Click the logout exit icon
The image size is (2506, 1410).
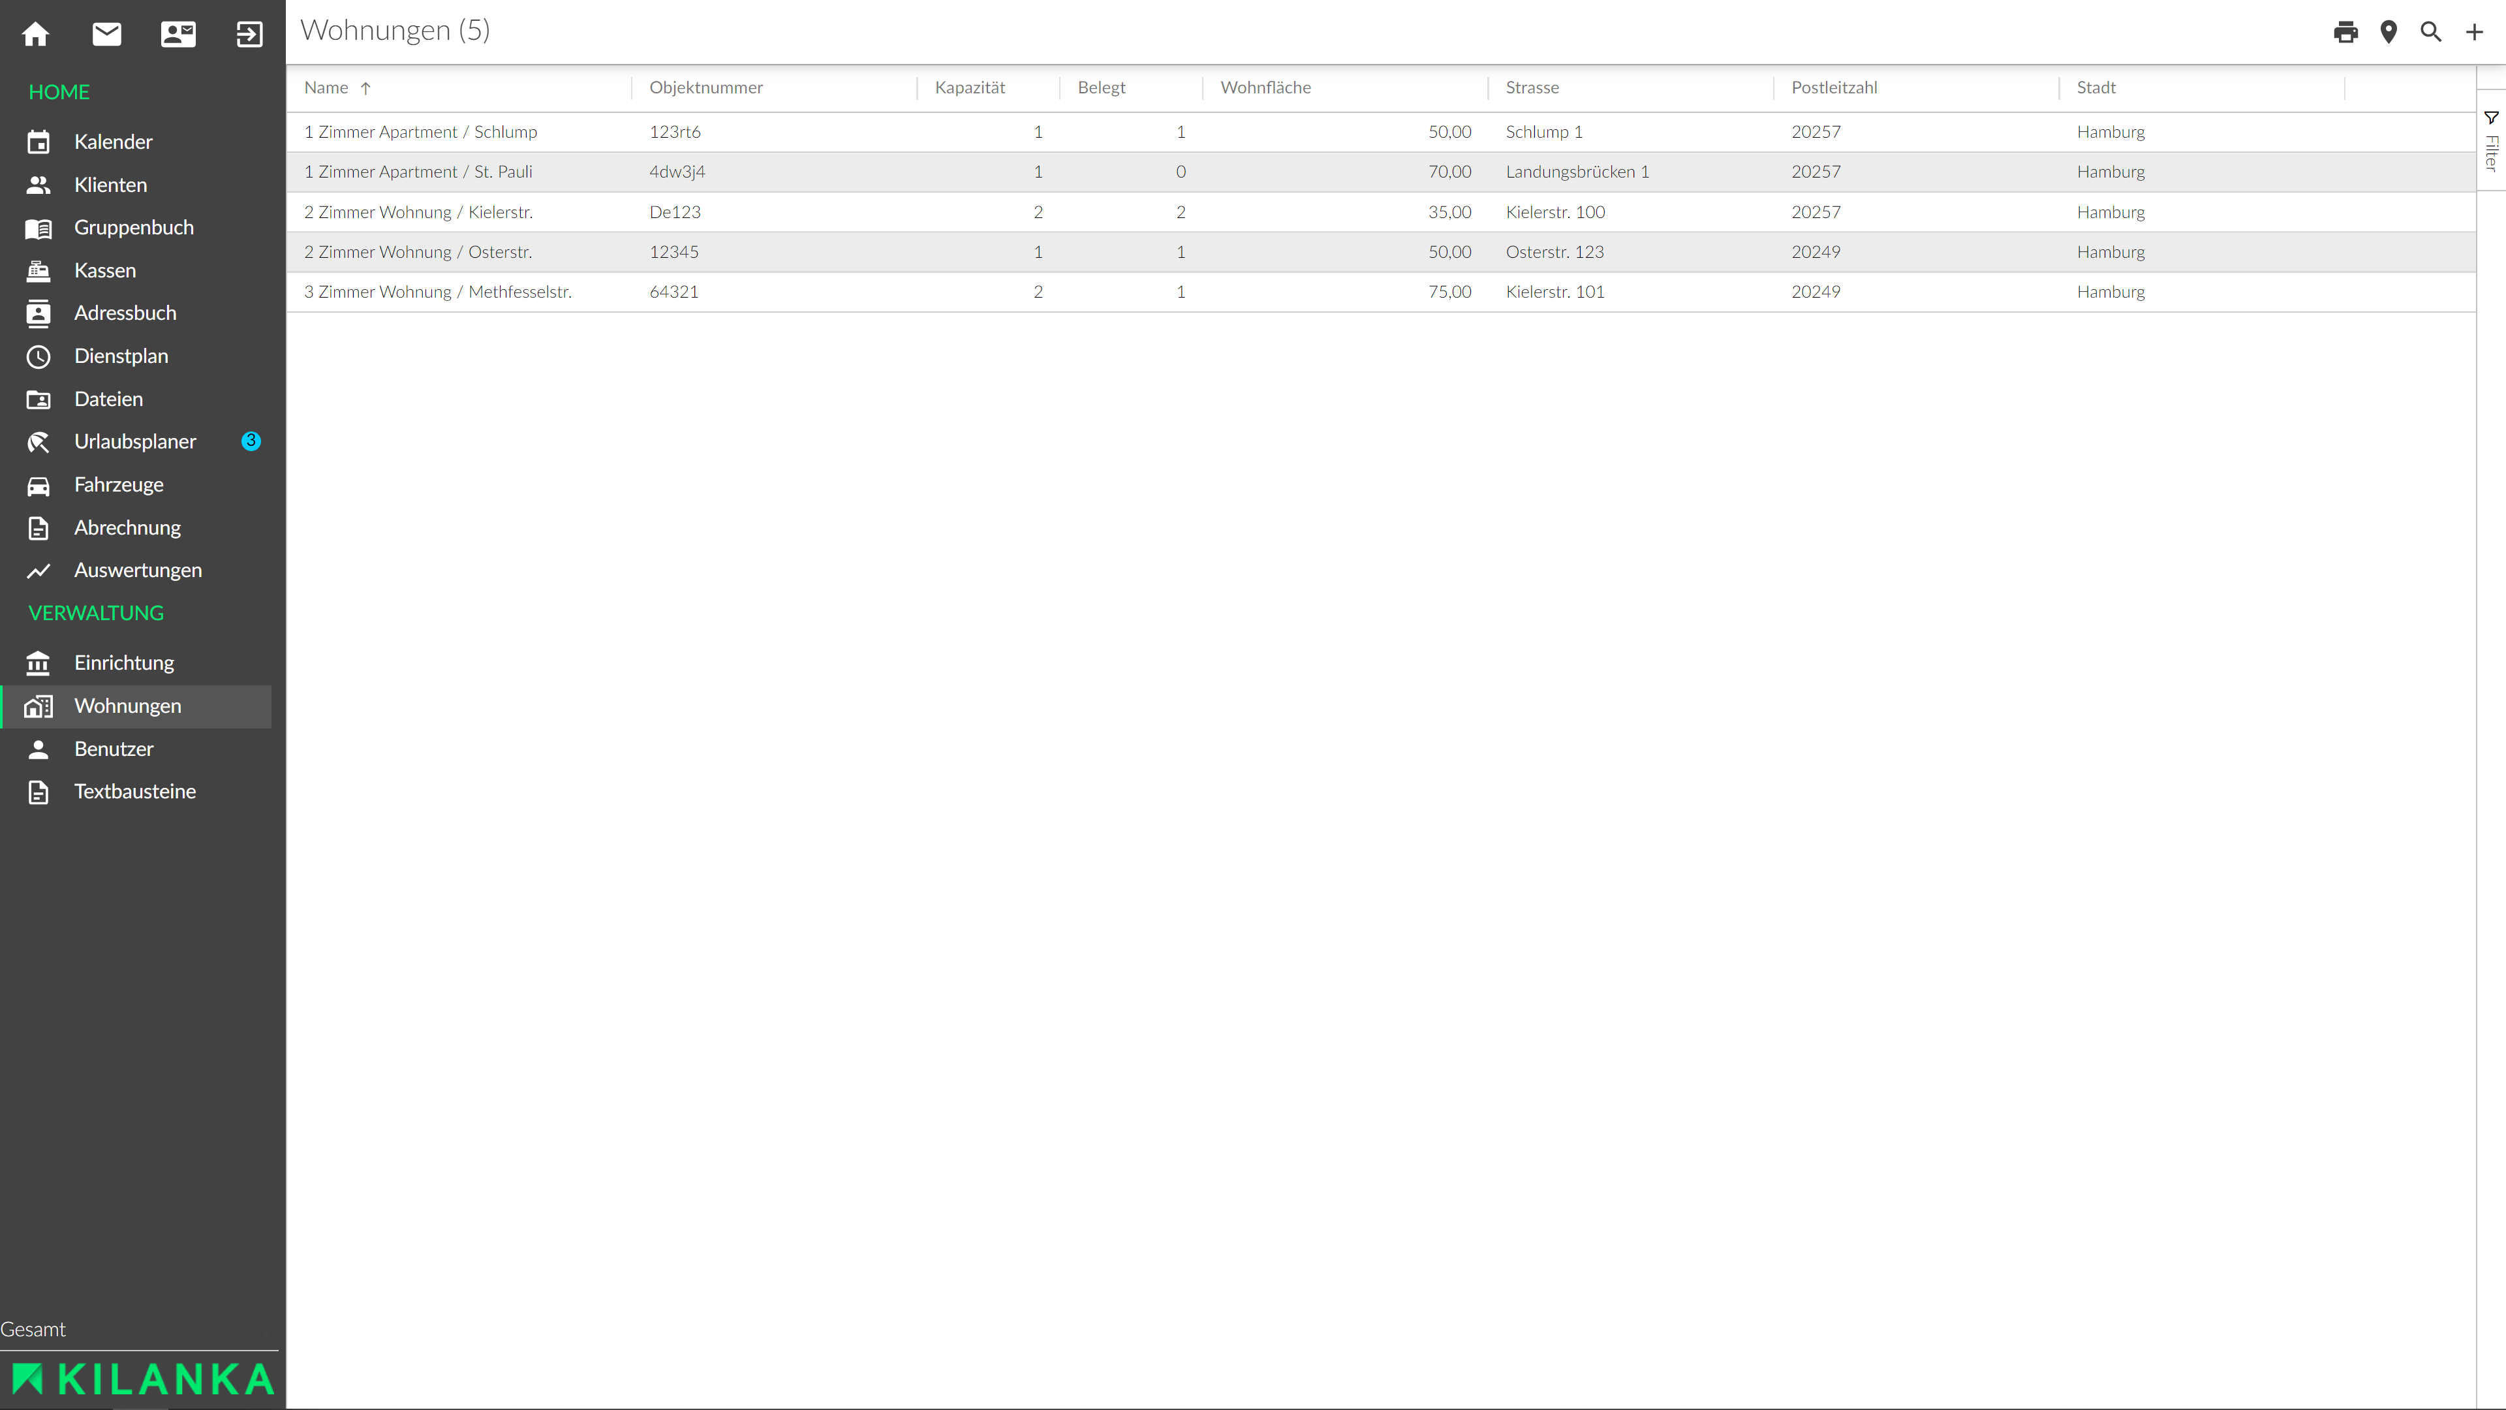pyautogui.click(x=249, y=34)
